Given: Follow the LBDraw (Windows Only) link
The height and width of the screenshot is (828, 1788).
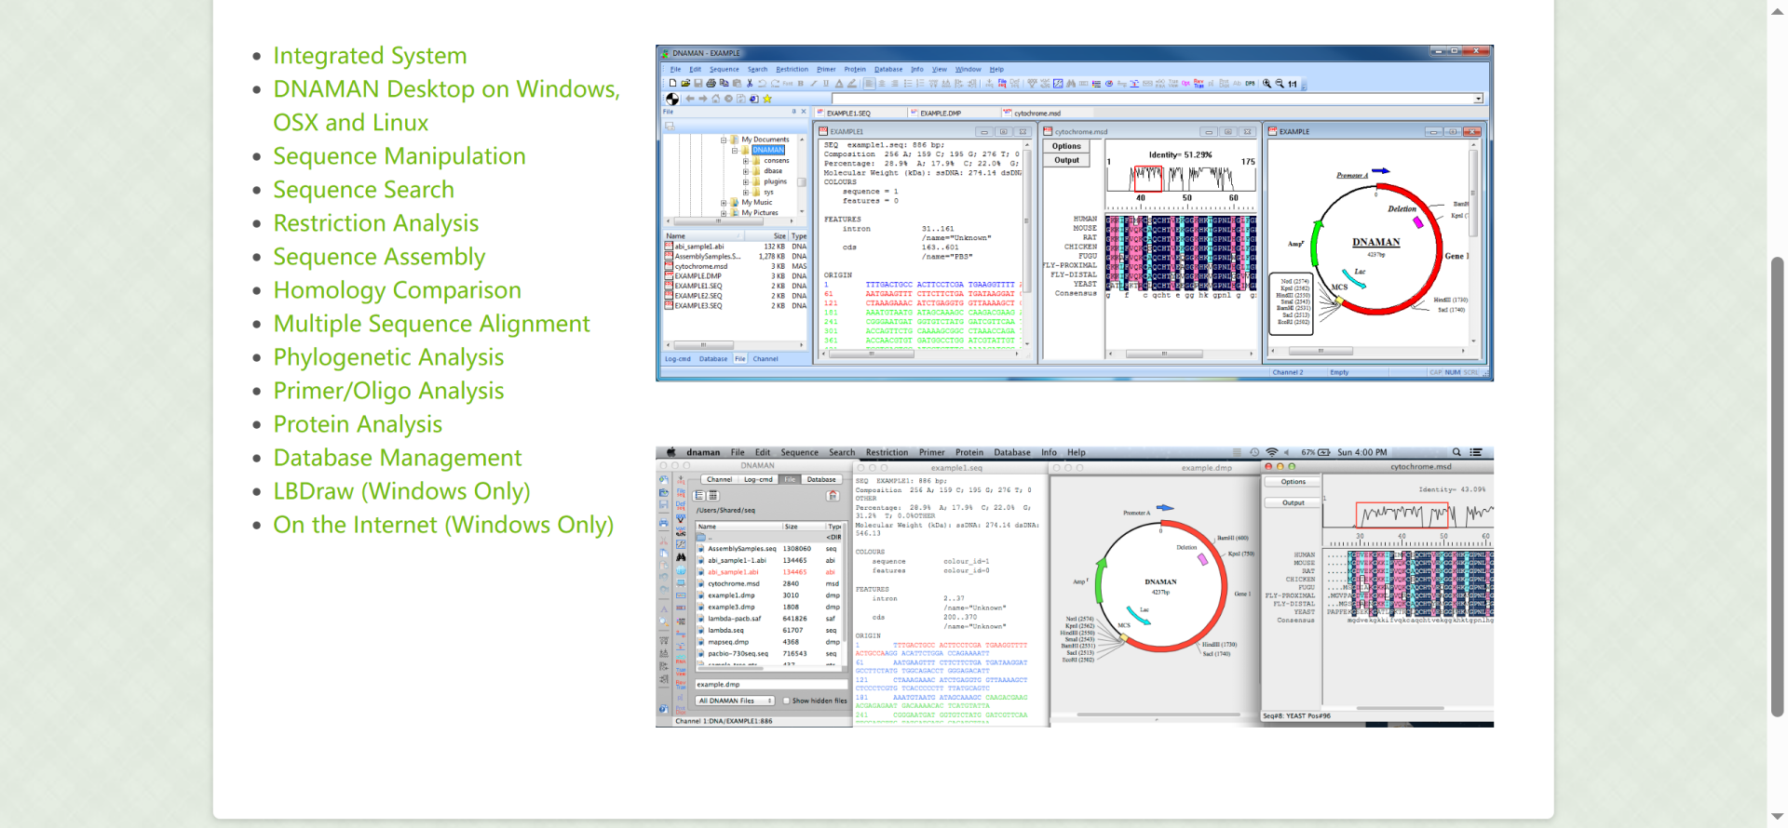Looking at the screenshot, I should pos(401,491).
